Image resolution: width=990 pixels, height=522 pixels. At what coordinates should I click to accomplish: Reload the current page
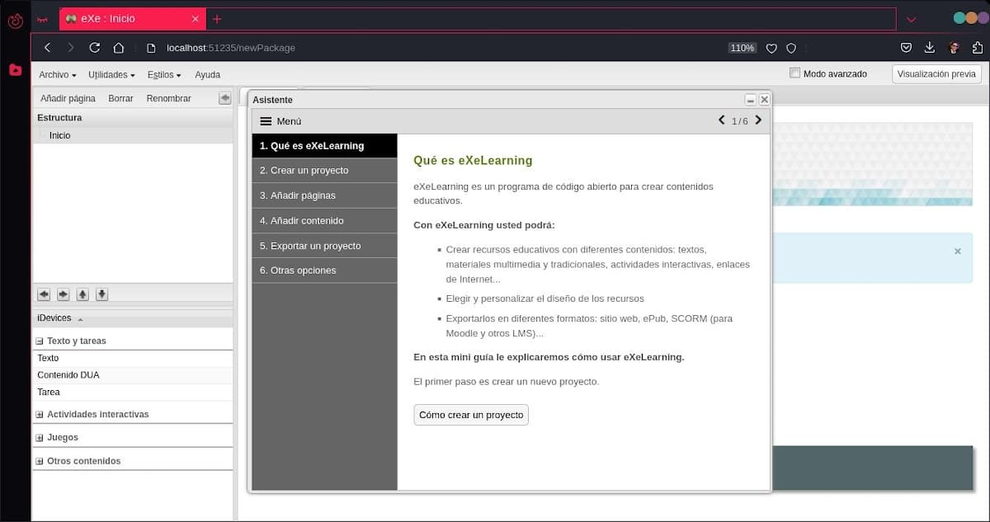[95, 48]
